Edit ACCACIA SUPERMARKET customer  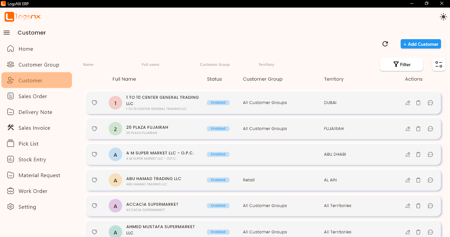click(x=408, y=206)
